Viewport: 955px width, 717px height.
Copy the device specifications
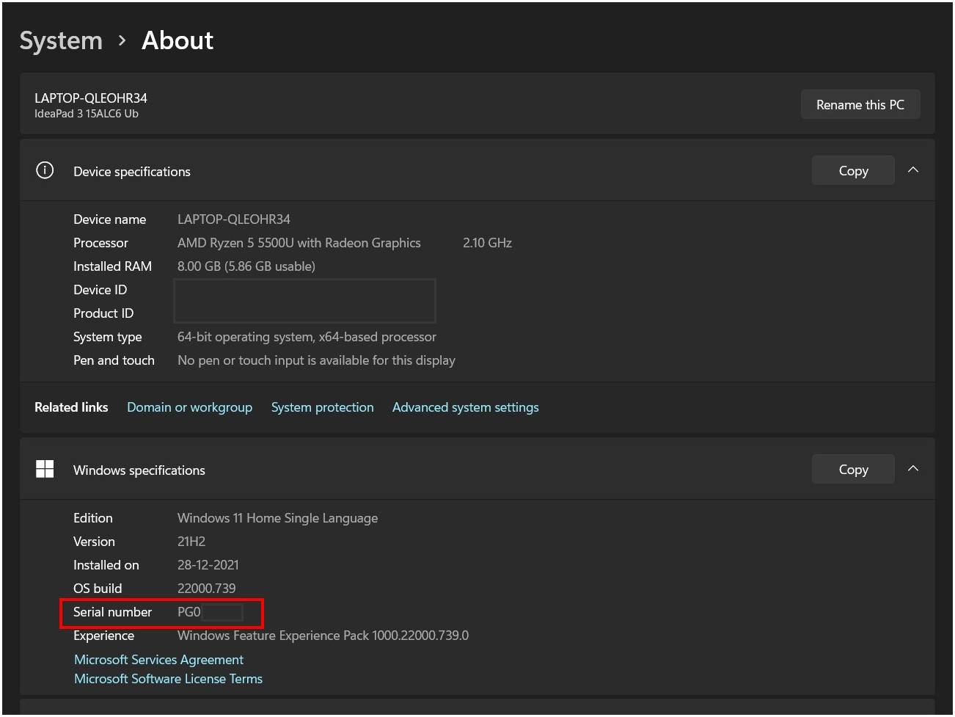(852, 171)
